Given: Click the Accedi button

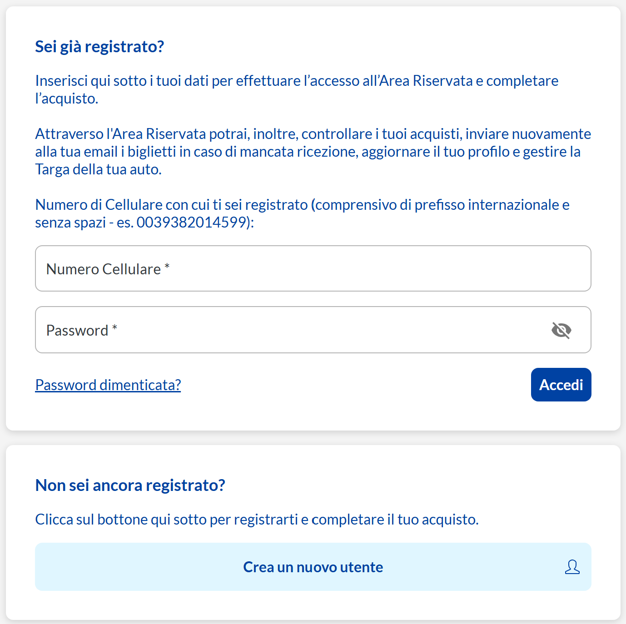Looking at the screenshot, I should (561, 385).
